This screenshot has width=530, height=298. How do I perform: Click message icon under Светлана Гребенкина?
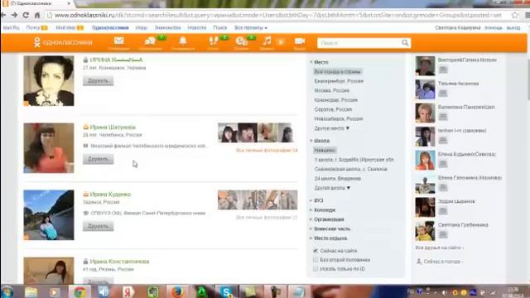tap(443, 234)
